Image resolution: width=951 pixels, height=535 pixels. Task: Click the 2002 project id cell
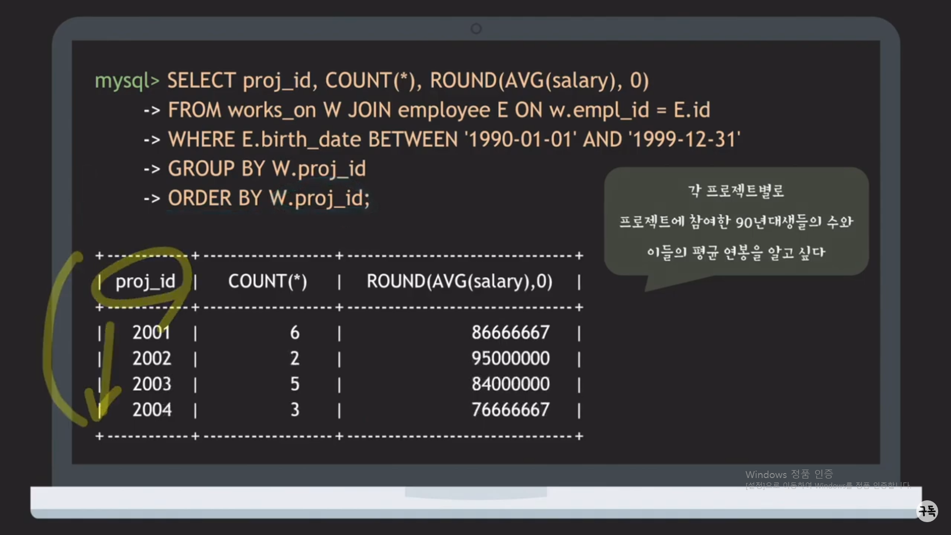151,358
